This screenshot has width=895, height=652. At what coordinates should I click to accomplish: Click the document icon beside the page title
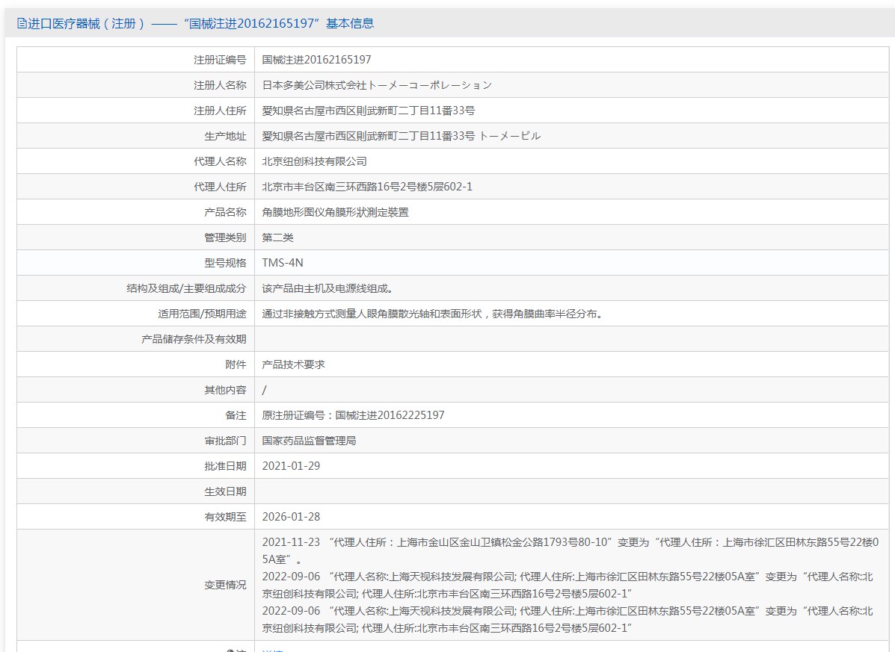(22, 23)
